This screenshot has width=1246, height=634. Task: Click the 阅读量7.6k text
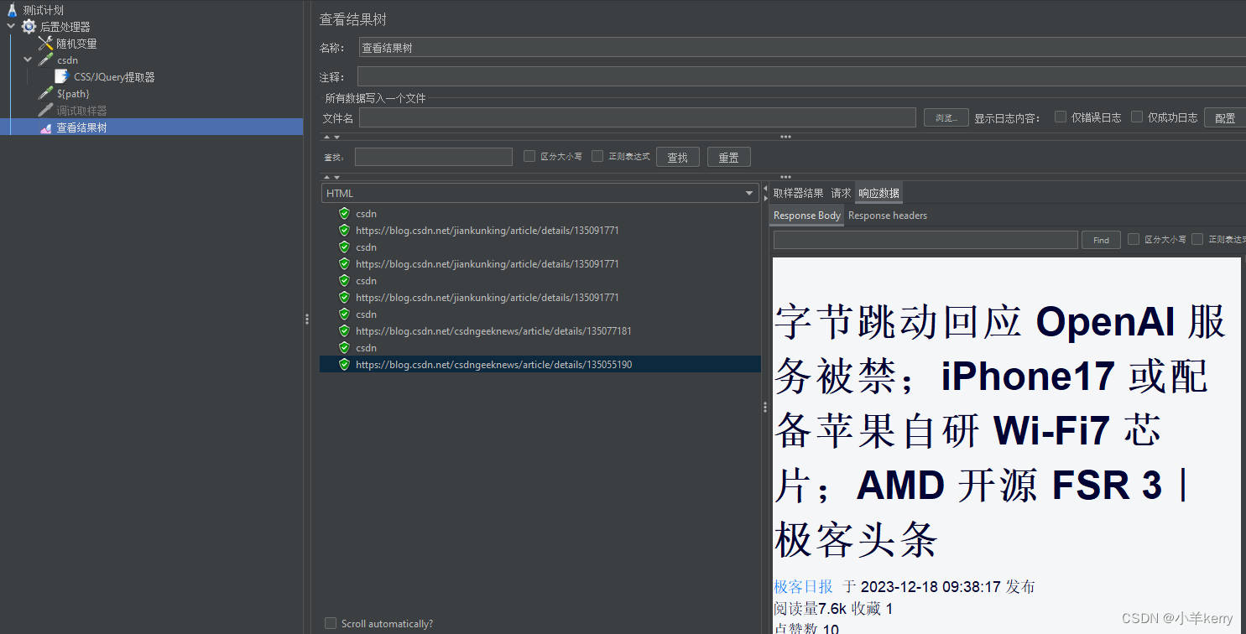coord(811,608)
